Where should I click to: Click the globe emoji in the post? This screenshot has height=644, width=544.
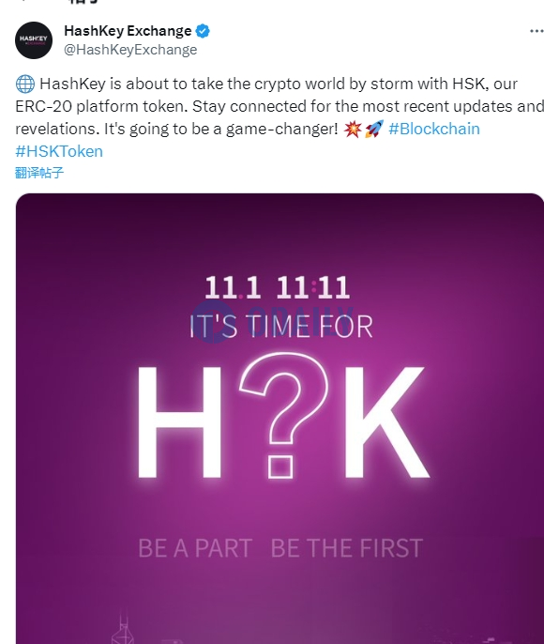[25, 84]
